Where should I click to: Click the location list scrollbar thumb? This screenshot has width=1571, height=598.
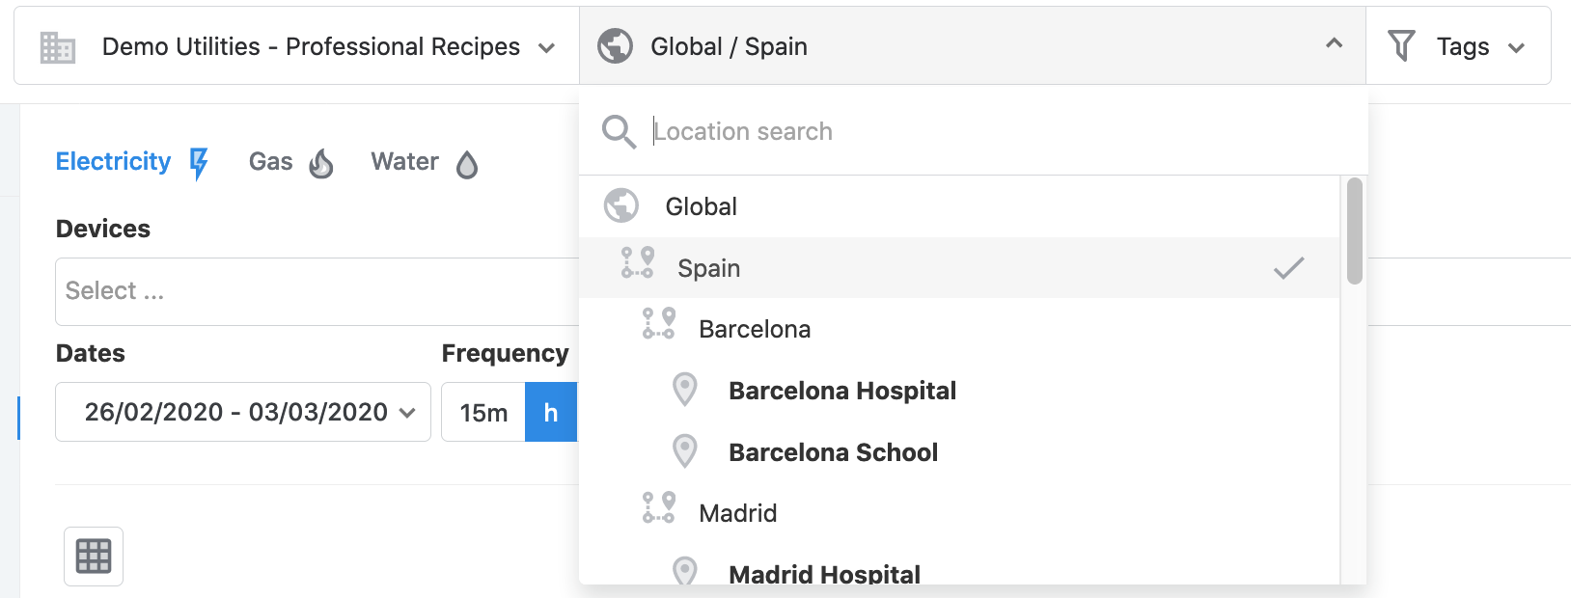click(1354, 231)
